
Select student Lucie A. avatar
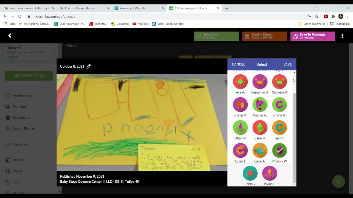tap(260, 150)
